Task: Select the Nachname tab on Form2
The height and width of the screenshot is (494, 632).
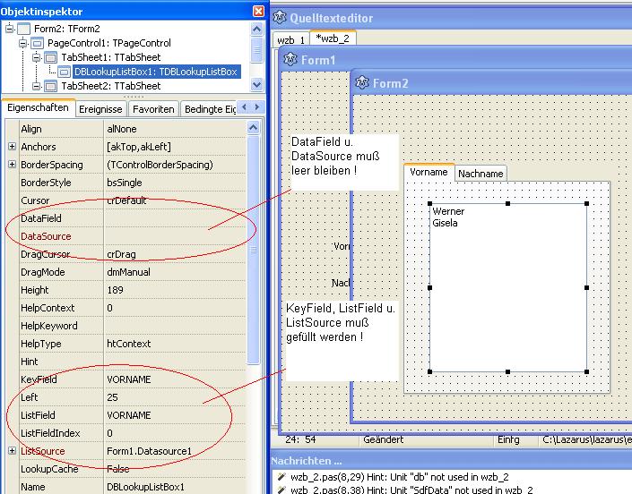Action: (480, 174)
